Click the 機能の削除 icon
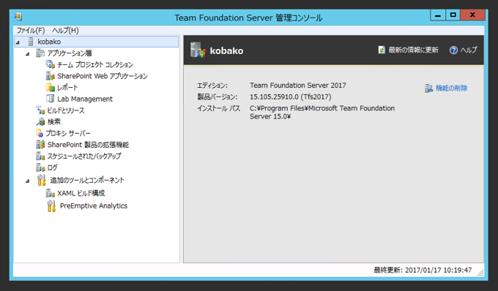This screenshot has width=498, height=291. coord(428,88)
